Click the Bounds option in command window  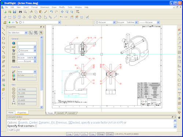coord(23,122)
